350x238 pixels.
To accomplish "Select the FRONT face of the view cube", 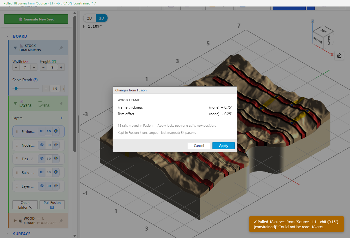I will [318, 40].
